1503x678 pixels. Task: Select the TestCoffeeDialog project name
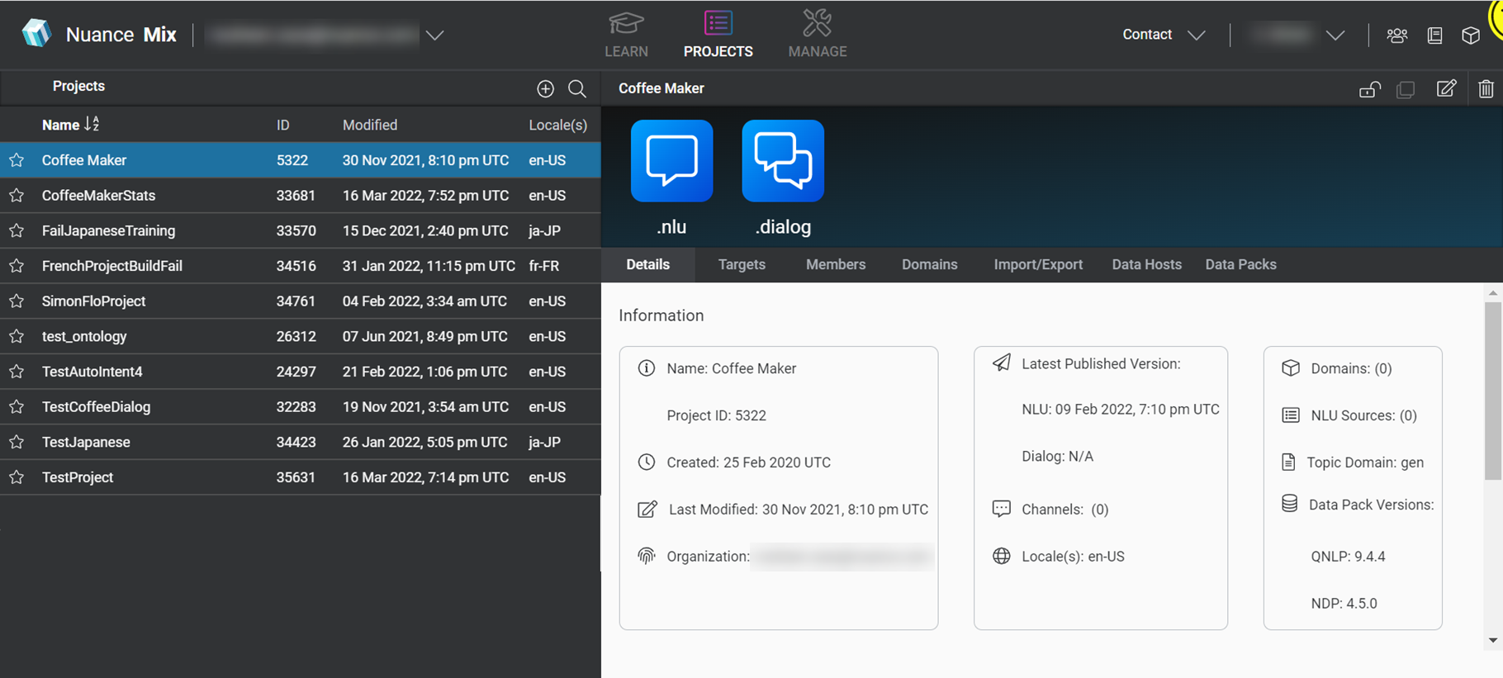click(x=96, y=407)
